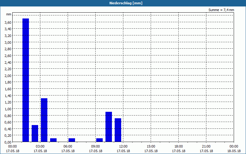Click the mm unit label on axis
246x154 pixels.
[x=9, y=14]
